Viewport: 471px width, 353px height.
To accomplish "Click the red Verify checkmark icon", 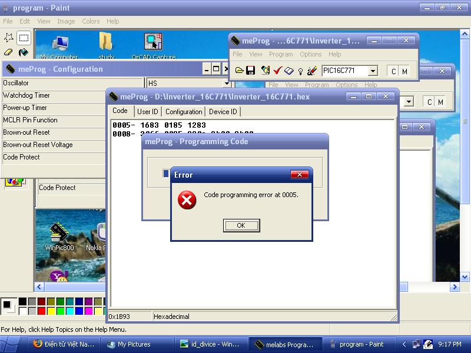I will coord(277,71).
